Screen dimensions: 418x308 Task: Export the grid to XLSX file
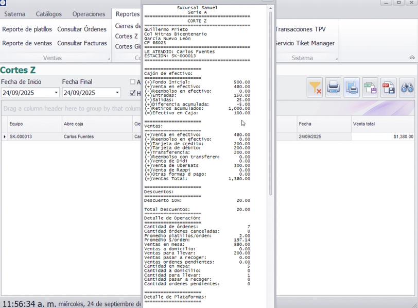tap(370, 88)
